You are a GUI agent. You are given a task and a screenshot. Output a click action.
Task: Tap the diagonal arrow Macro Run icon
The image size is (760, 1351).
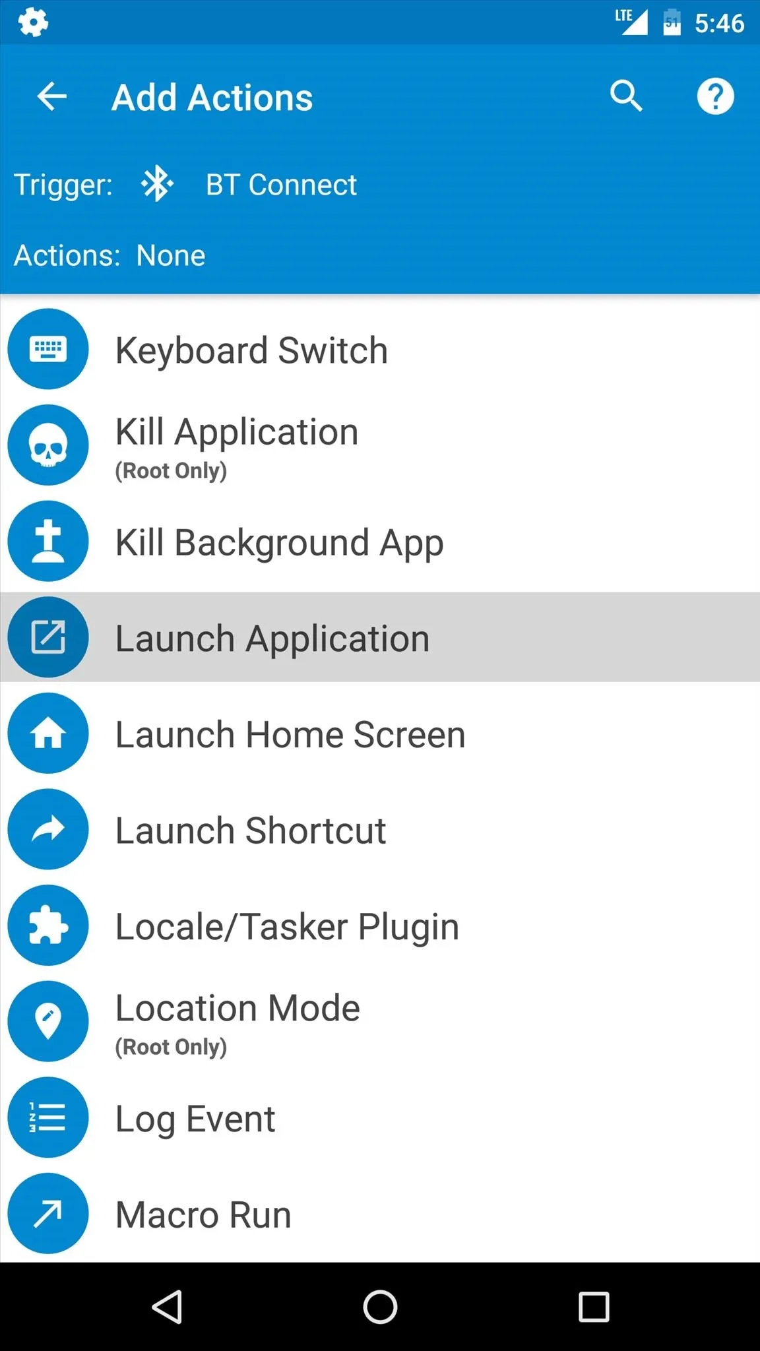pyautogui.click(x=47, y=1214)
